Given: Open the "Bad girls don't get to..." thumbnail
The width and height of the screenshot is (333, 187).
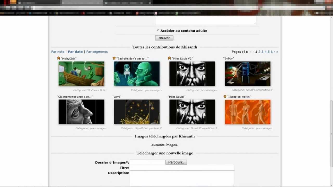Looking at the screenshot, I should pyautogui.click(x=137, y=74).
